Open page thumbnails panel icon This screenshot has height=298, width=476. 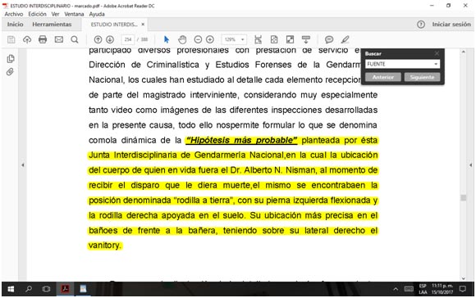click(11, 59)
